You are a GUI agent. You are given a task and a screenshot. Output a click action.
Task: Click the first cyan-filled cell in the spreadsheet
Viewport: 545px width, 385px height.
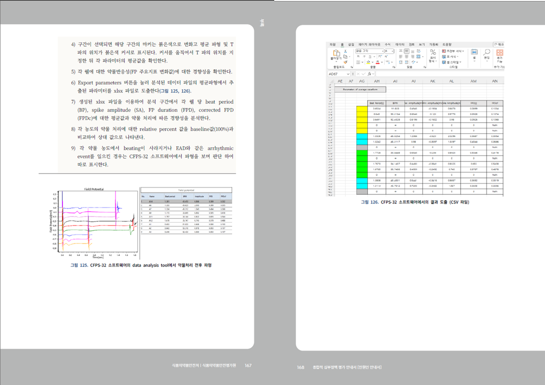pos(362,136)
